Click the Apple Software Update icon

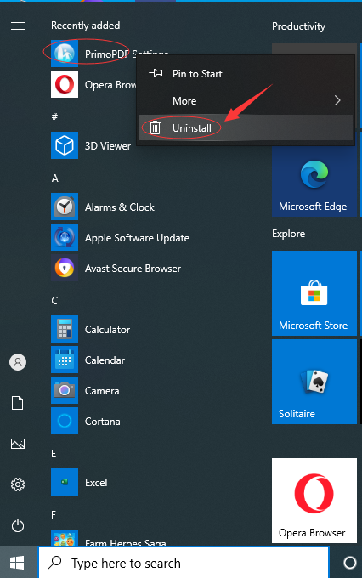click(65, 237)
